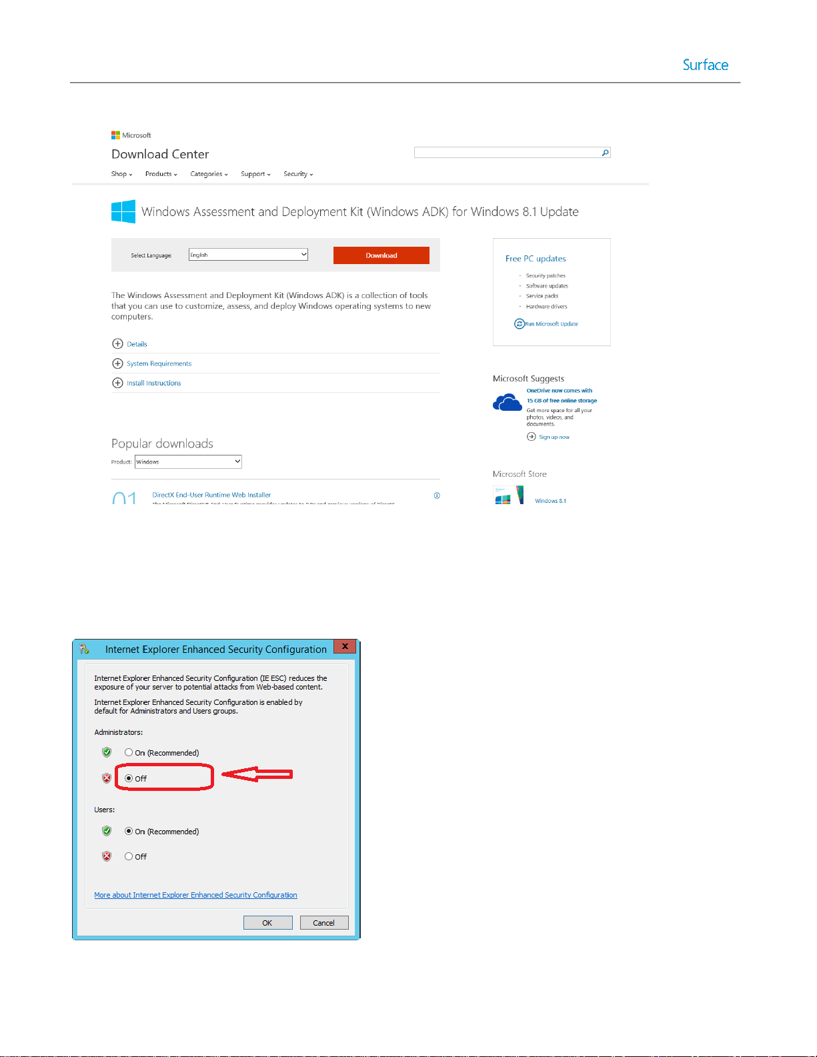Click the Download Center heading
817x1057 pixels.
point(160,154)
